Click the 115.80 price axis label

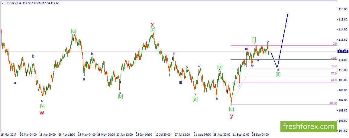pos(343,20)
